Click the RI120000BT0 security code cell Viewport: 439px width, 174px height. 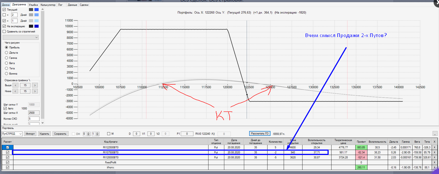click(111, 157)
